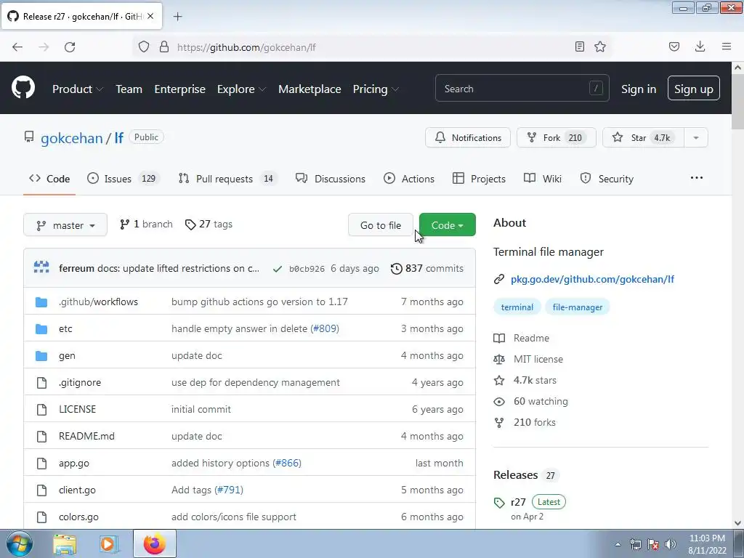Open the master branch selector
This screenshot has width=744, height=558.
click(65, 225)
